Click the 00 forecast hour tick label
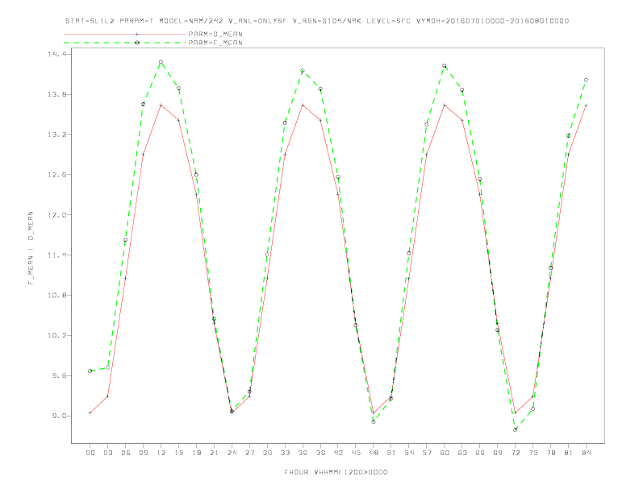 point(90,453)
